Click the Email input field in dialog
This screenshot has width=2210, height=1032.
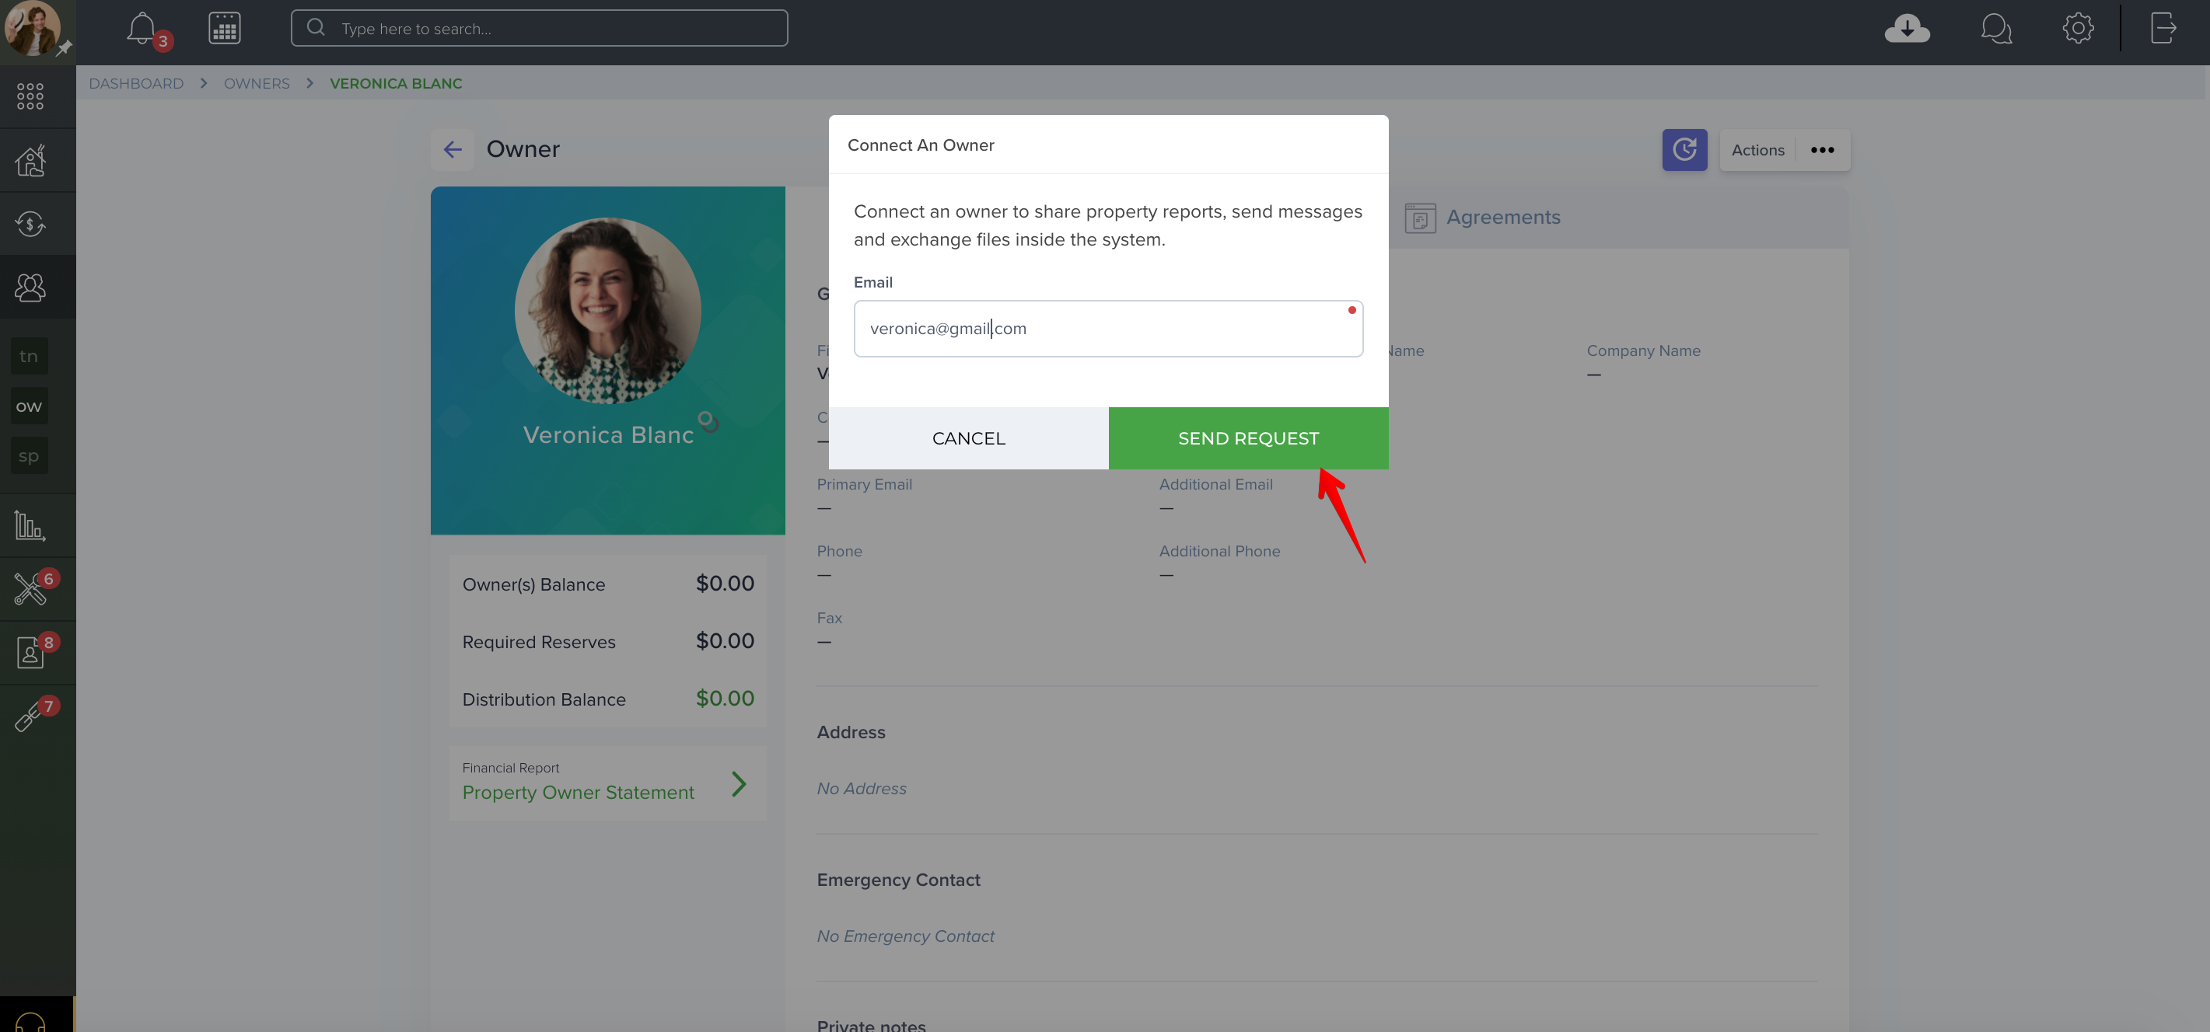(x=1107, y=328)
